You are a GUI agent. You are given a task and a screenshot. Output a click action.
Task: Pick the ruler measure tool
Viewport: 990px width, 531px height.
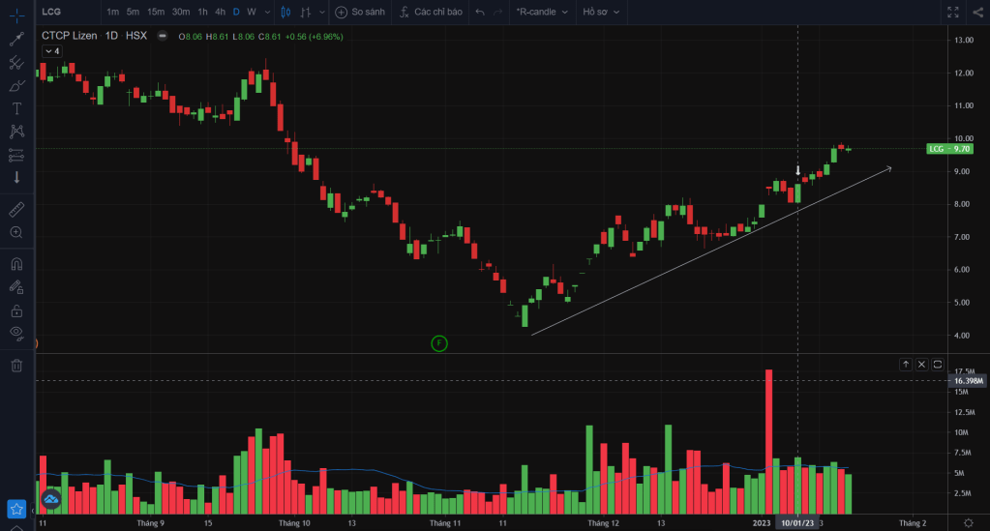coord(16,209)
